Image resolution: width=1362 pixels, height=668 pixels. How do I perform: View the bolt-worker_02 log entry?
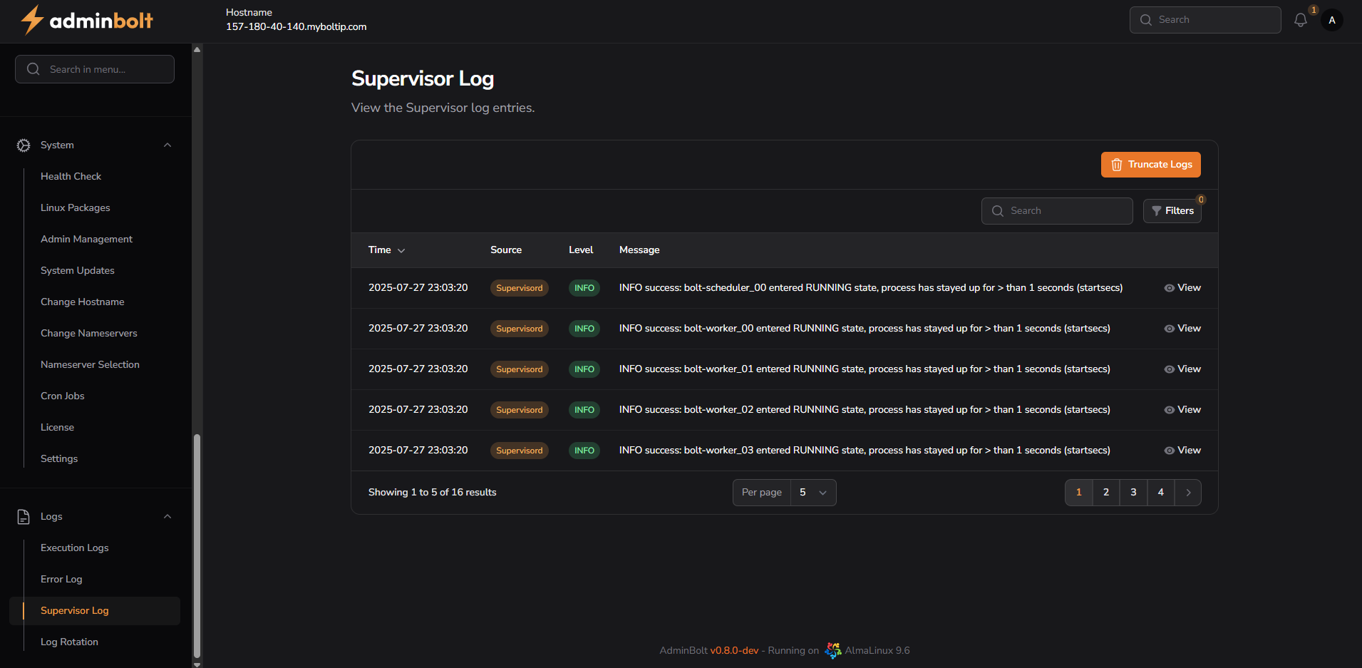click(x=1182, y=409)
